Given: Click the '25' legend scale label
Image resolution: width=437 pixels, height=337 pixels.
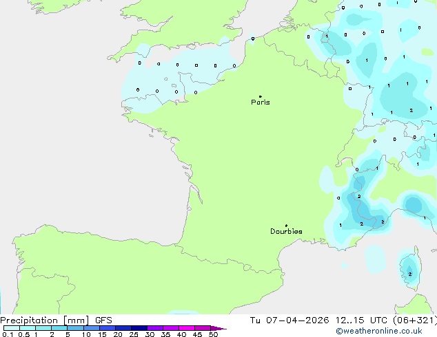Looking at the screenshot, I should point(134,334).
